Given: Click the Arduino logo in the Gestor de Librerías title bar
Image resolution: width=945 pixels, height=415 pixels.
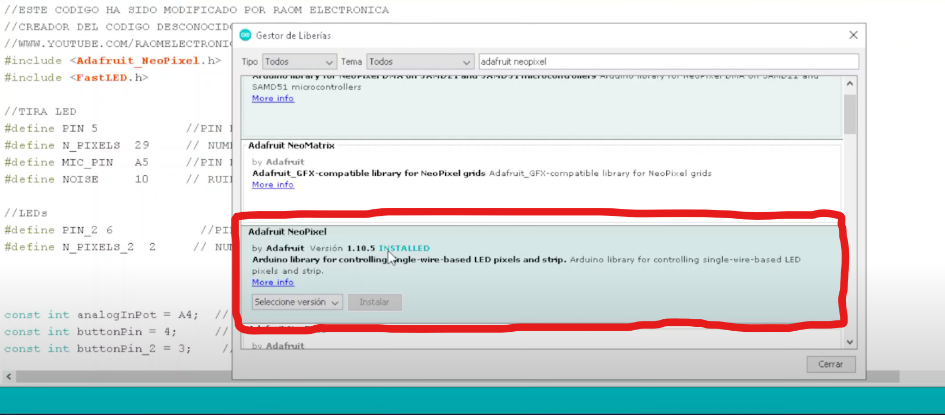Looking at the screenshot, I should (246, 35).
